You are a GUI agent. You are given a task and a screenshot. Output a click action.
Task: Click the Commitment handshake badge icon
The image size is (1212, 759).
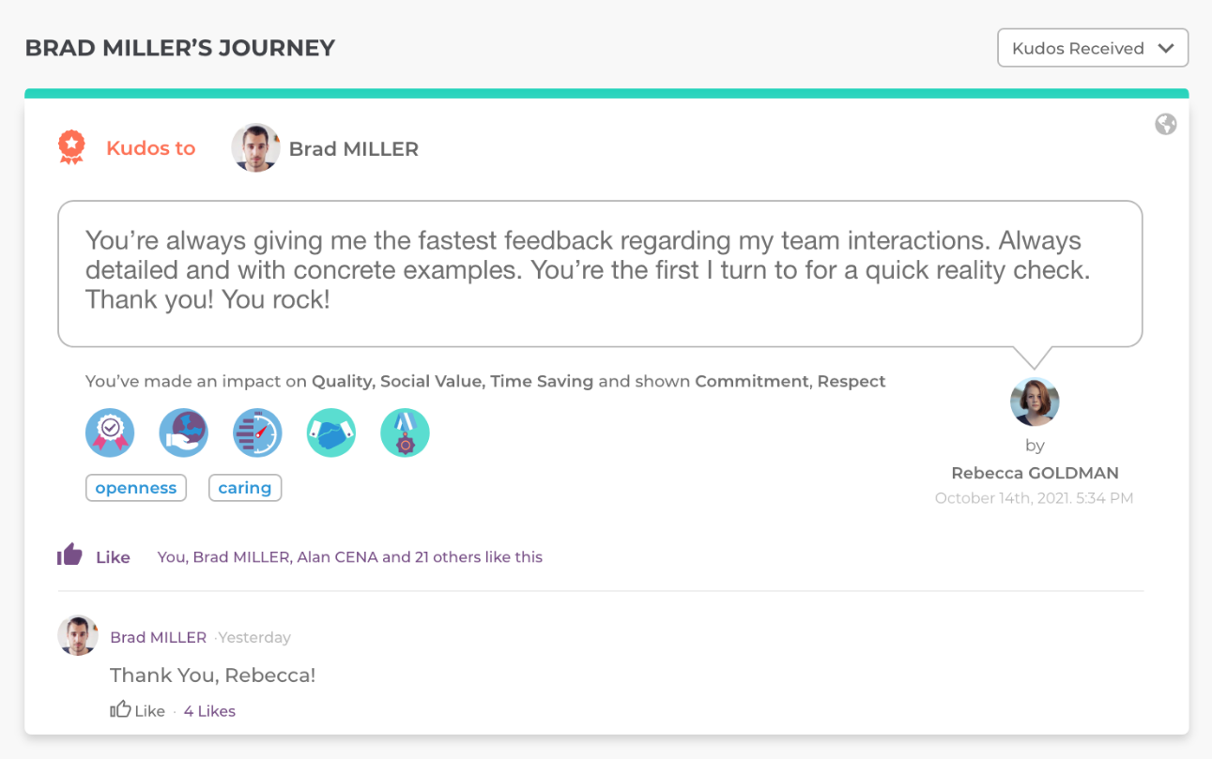tap(331, 433)
